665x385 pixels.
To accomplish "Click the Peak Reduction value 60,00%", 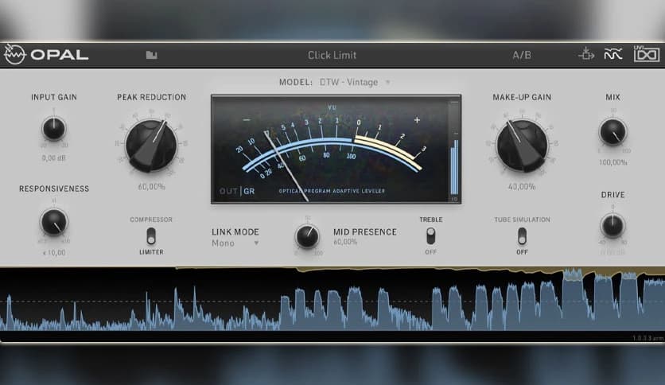I will coord(151,187).
